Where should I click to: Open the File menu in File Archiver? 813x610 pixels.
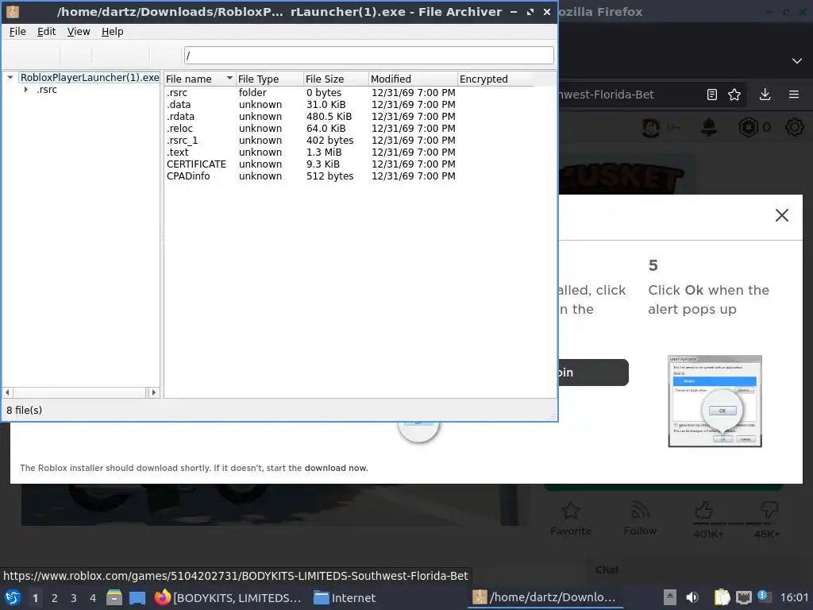click(17, 32)
